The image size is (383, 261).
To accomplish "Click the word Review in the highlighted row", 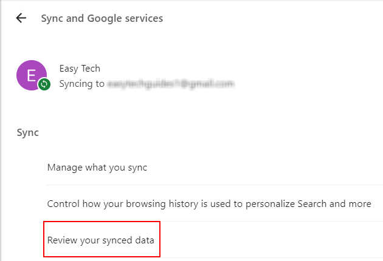I will [62, 240].
